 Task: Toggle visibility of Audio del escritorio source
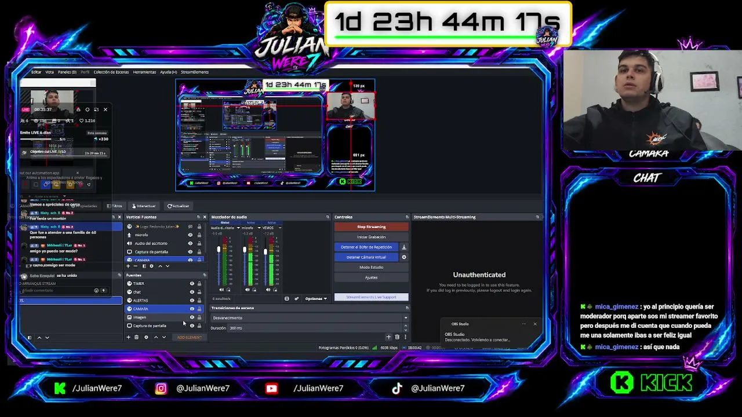[190, 243]
